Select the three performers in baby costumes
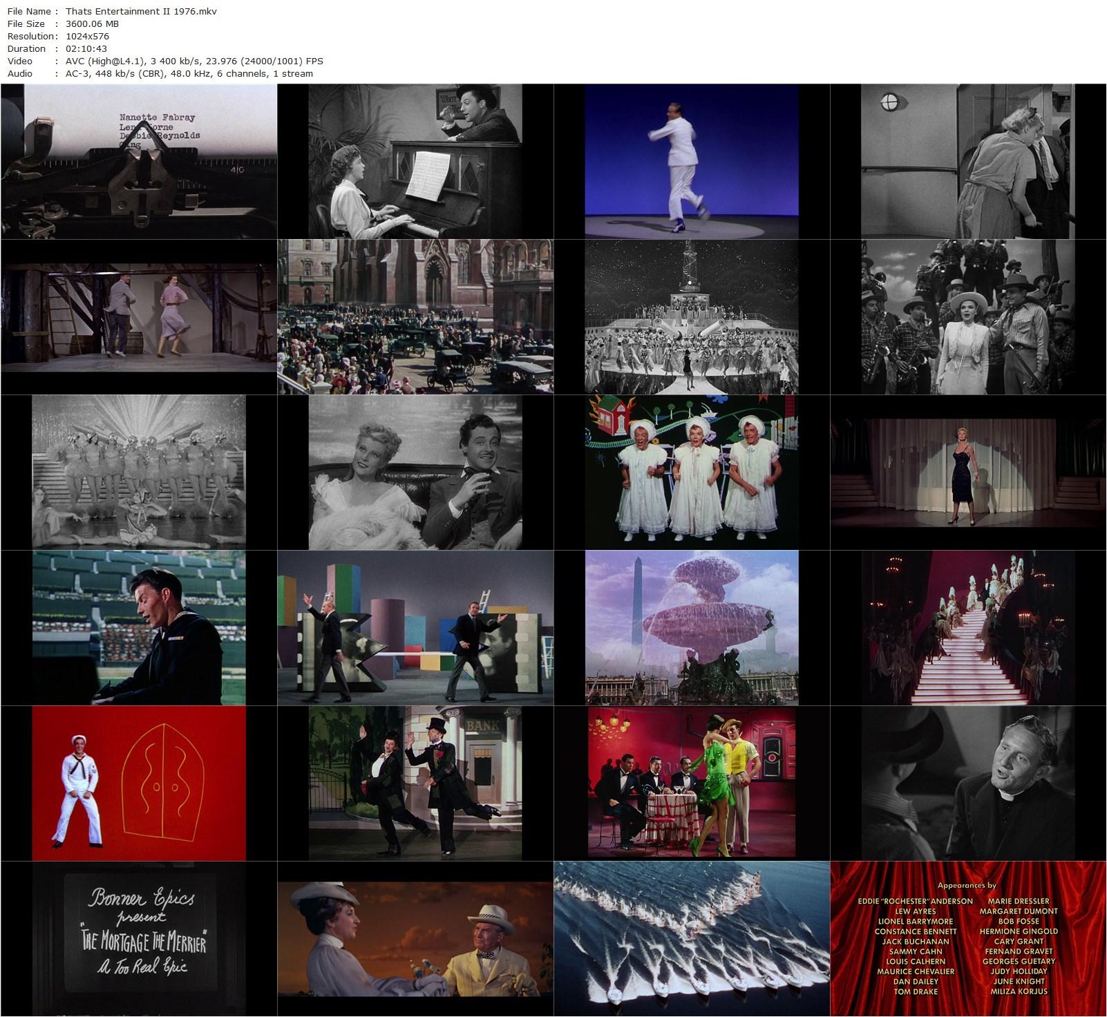 (x=692, y=473)
